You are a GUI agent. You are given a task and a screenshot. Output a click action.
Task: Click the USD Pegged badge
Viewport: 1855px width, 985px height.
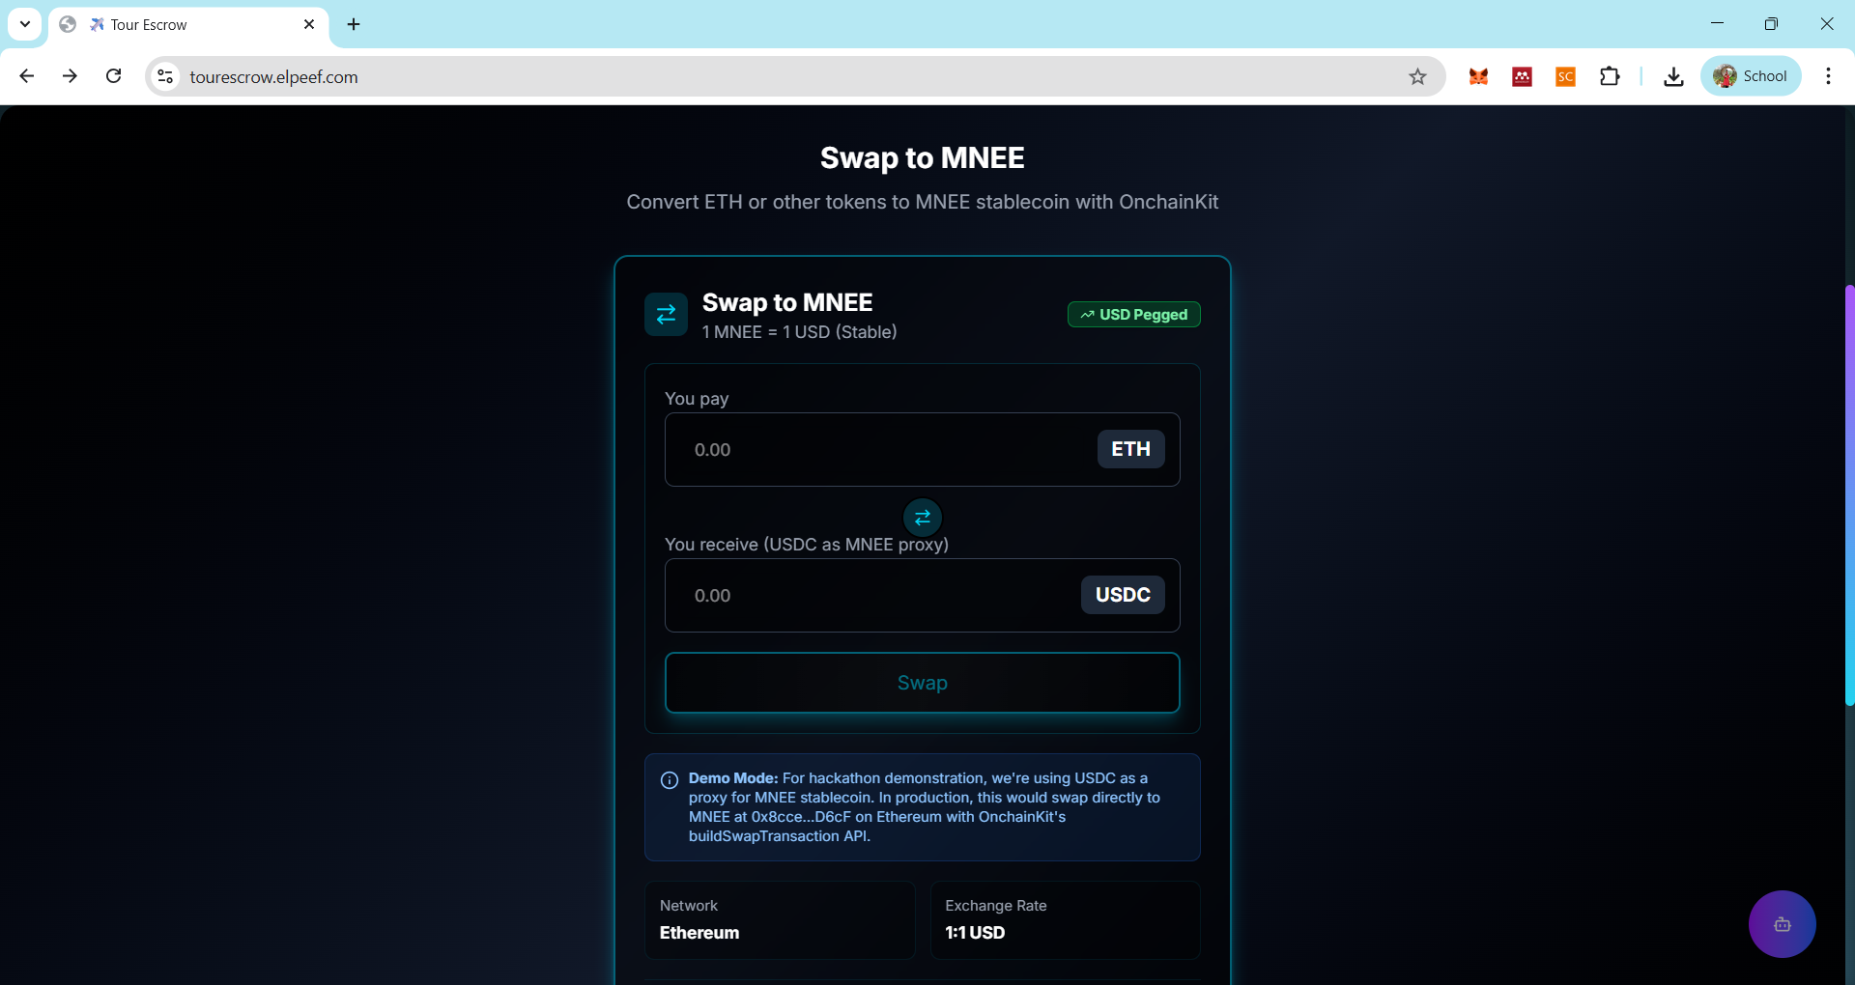coord(1134,315)
